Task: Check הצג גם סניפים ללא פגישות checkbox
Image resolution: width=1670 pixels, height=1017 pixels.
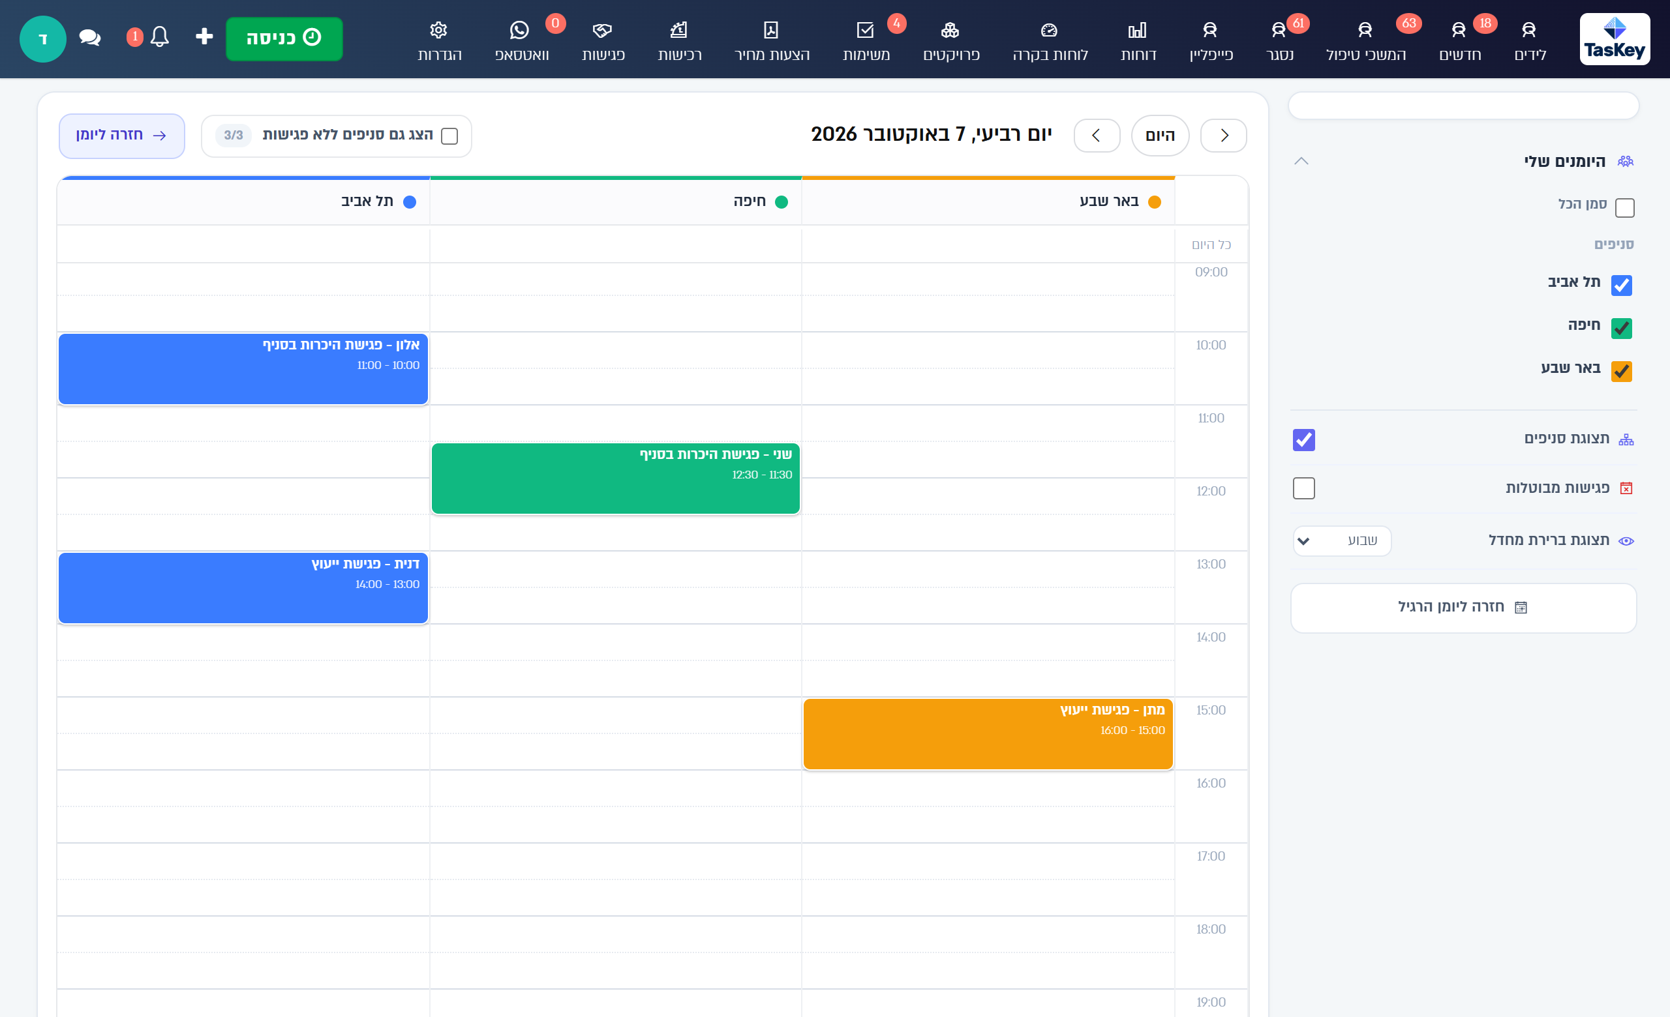Action: [x=449, y=136]
